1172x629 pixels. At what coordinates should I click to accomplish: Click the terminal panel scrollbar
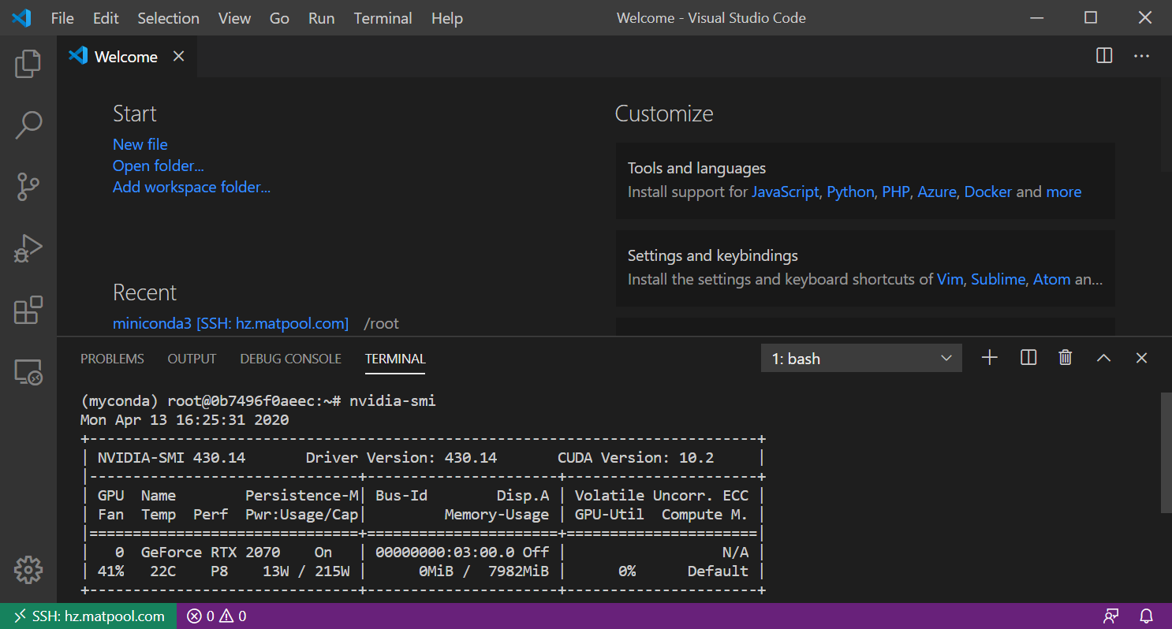(1166, 452)
